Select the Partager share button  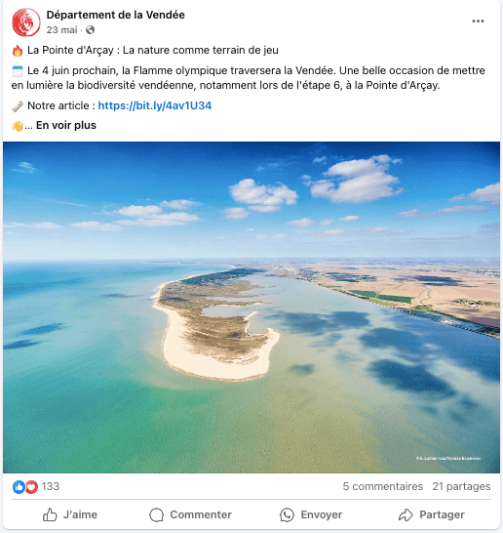432,514
